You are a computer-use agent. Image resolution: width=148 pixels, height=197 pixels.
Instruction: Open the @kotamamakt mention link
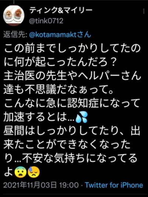click(x=60, y=34)
